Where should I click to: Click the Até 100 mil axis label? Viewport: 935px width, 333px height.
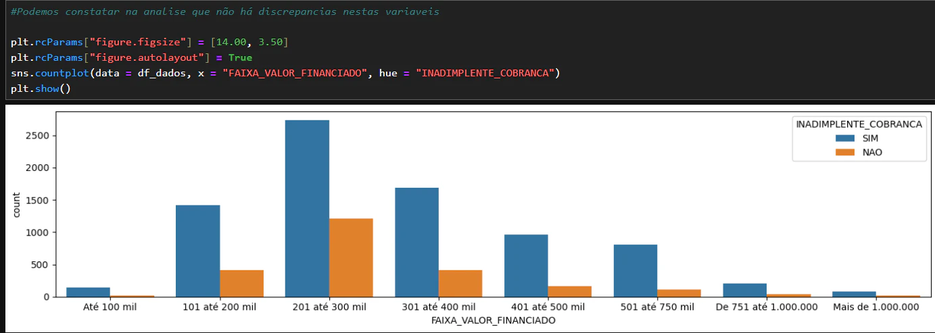110,307
